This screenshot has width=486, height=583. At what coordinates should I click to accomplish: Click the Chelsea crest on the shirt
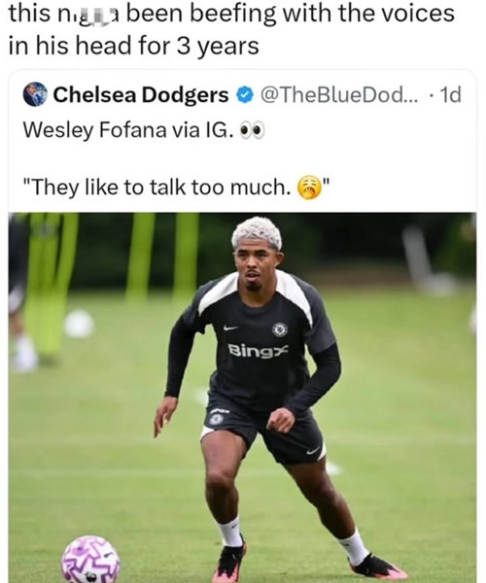(280, 329)
